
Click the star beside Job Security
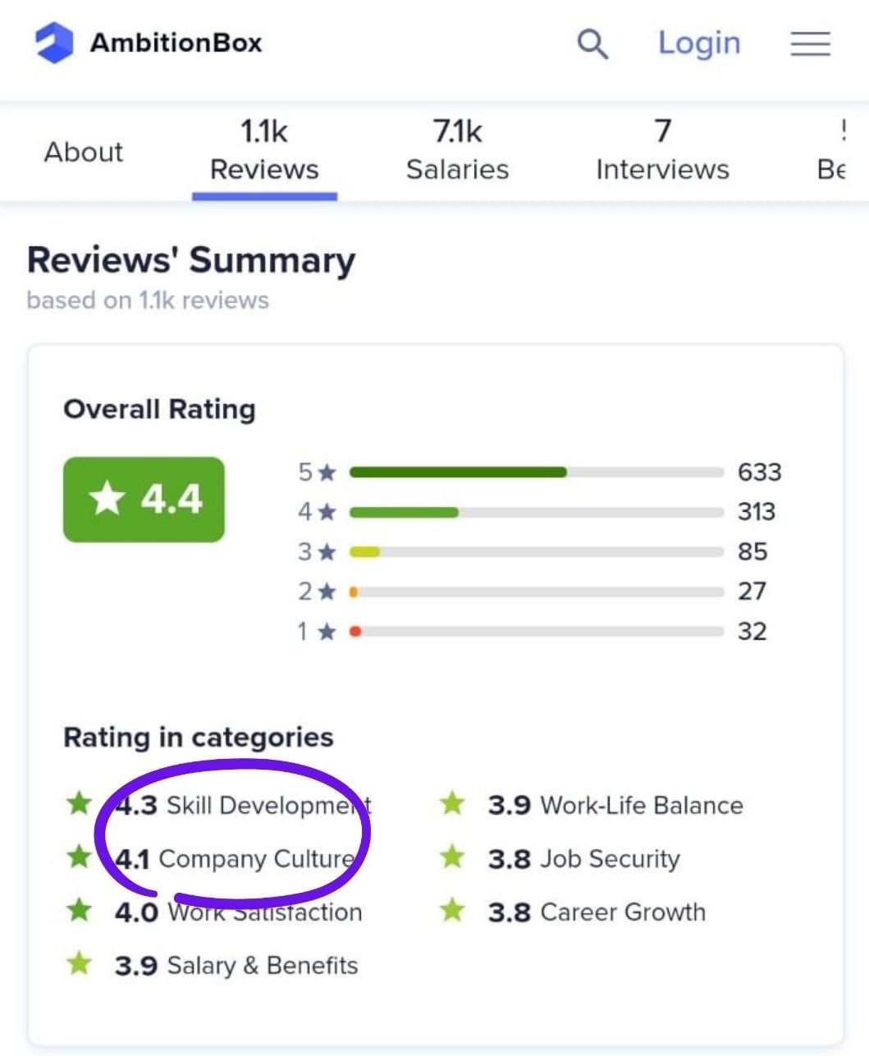pyautogui.click(x=452, y=858)
